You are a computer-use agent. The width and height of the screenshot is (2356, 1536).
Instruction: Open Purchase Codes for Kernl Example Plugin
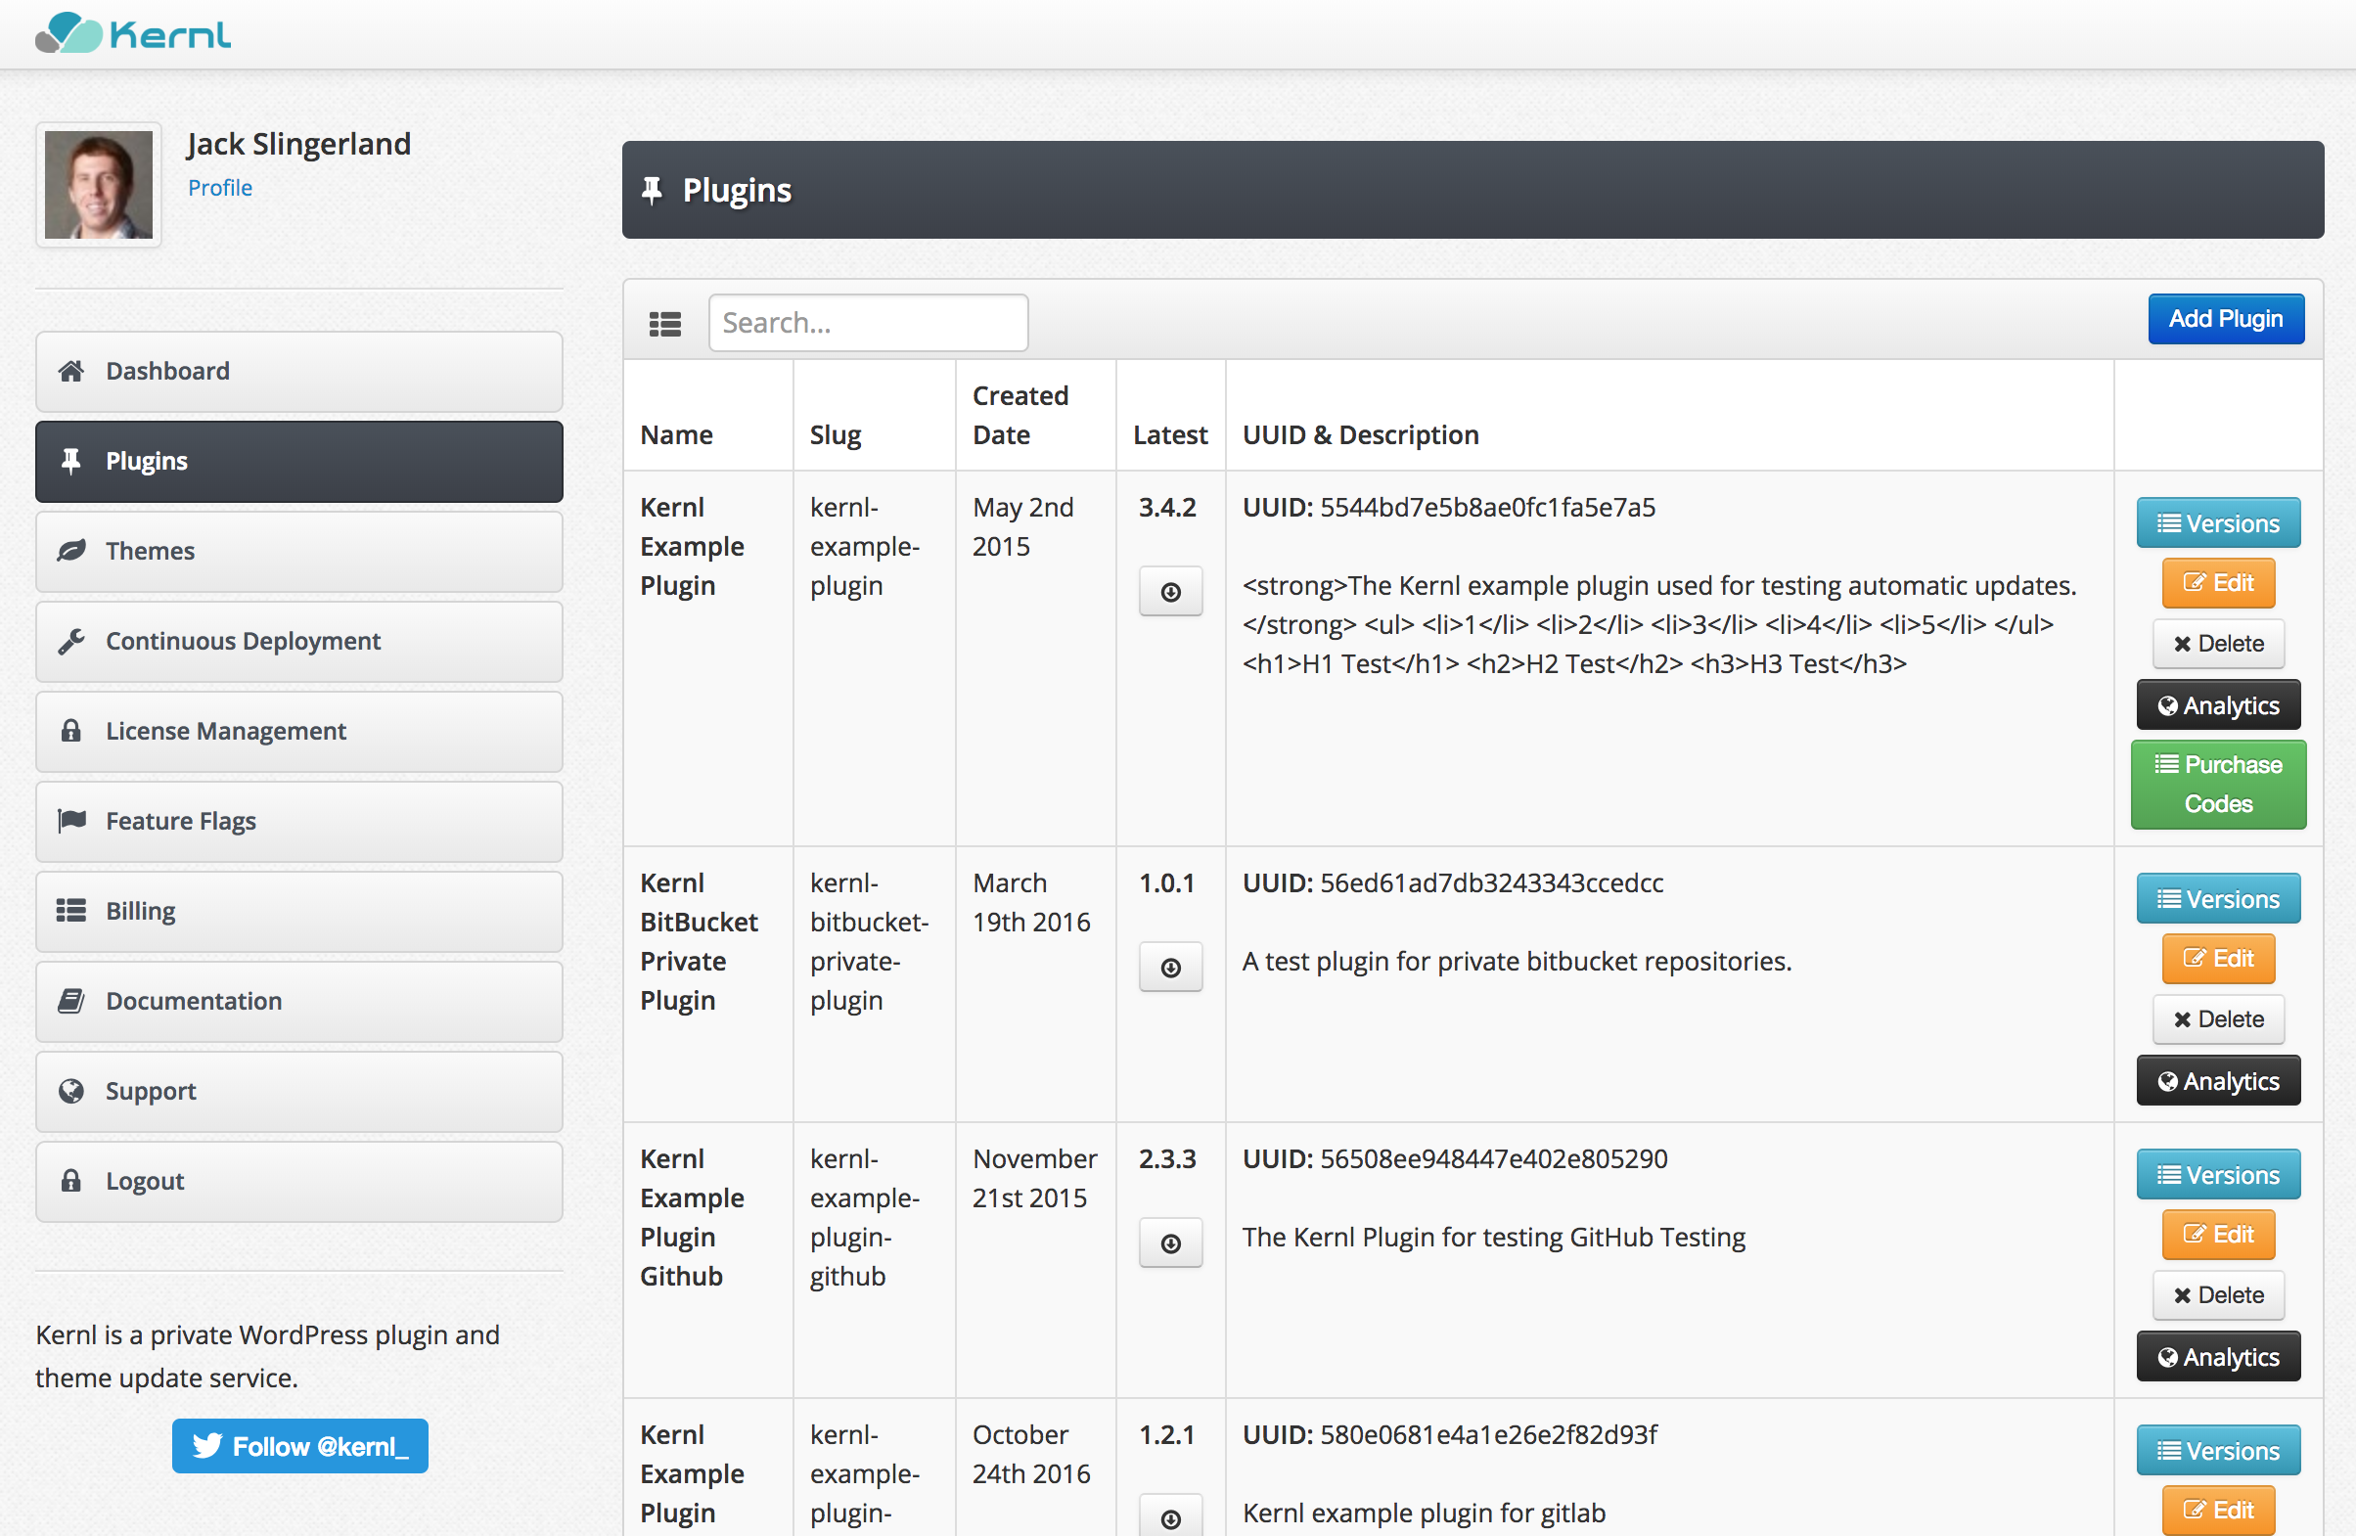pyautogui.click(x=2217, y=784)
